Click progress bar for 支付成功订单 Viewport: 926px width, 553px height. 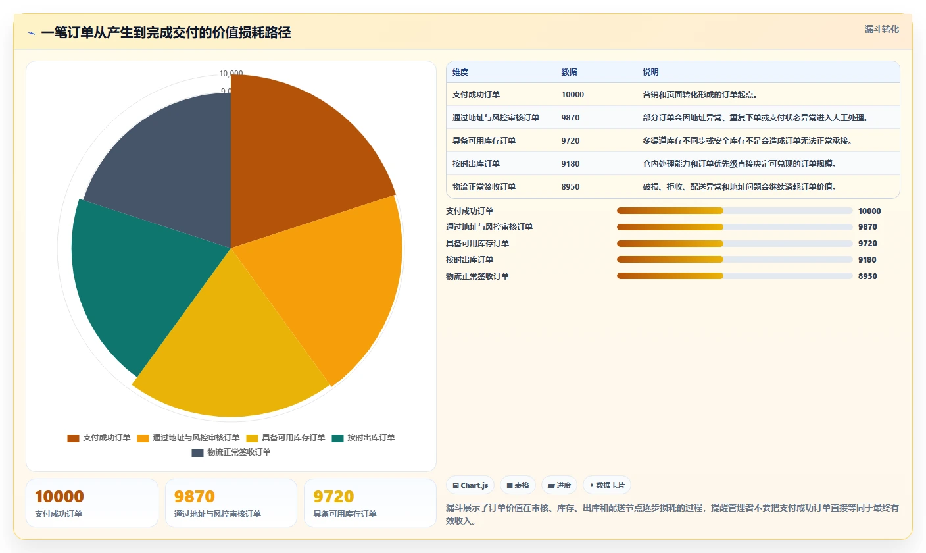pos(735,211)
